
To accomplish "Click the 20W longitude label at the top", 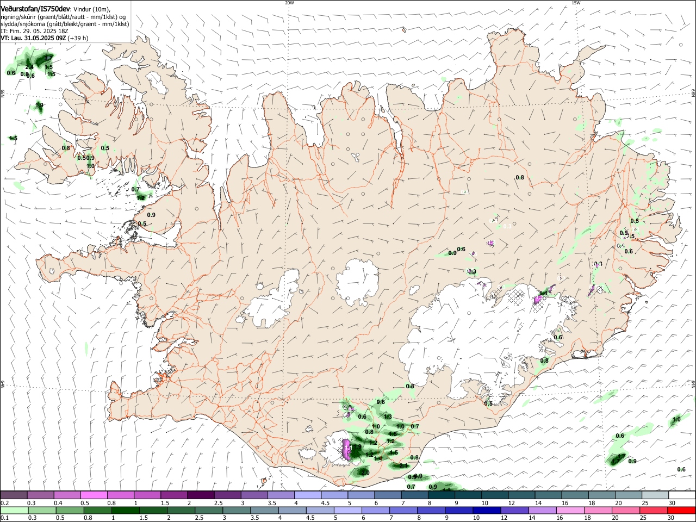I will (289, 3).
